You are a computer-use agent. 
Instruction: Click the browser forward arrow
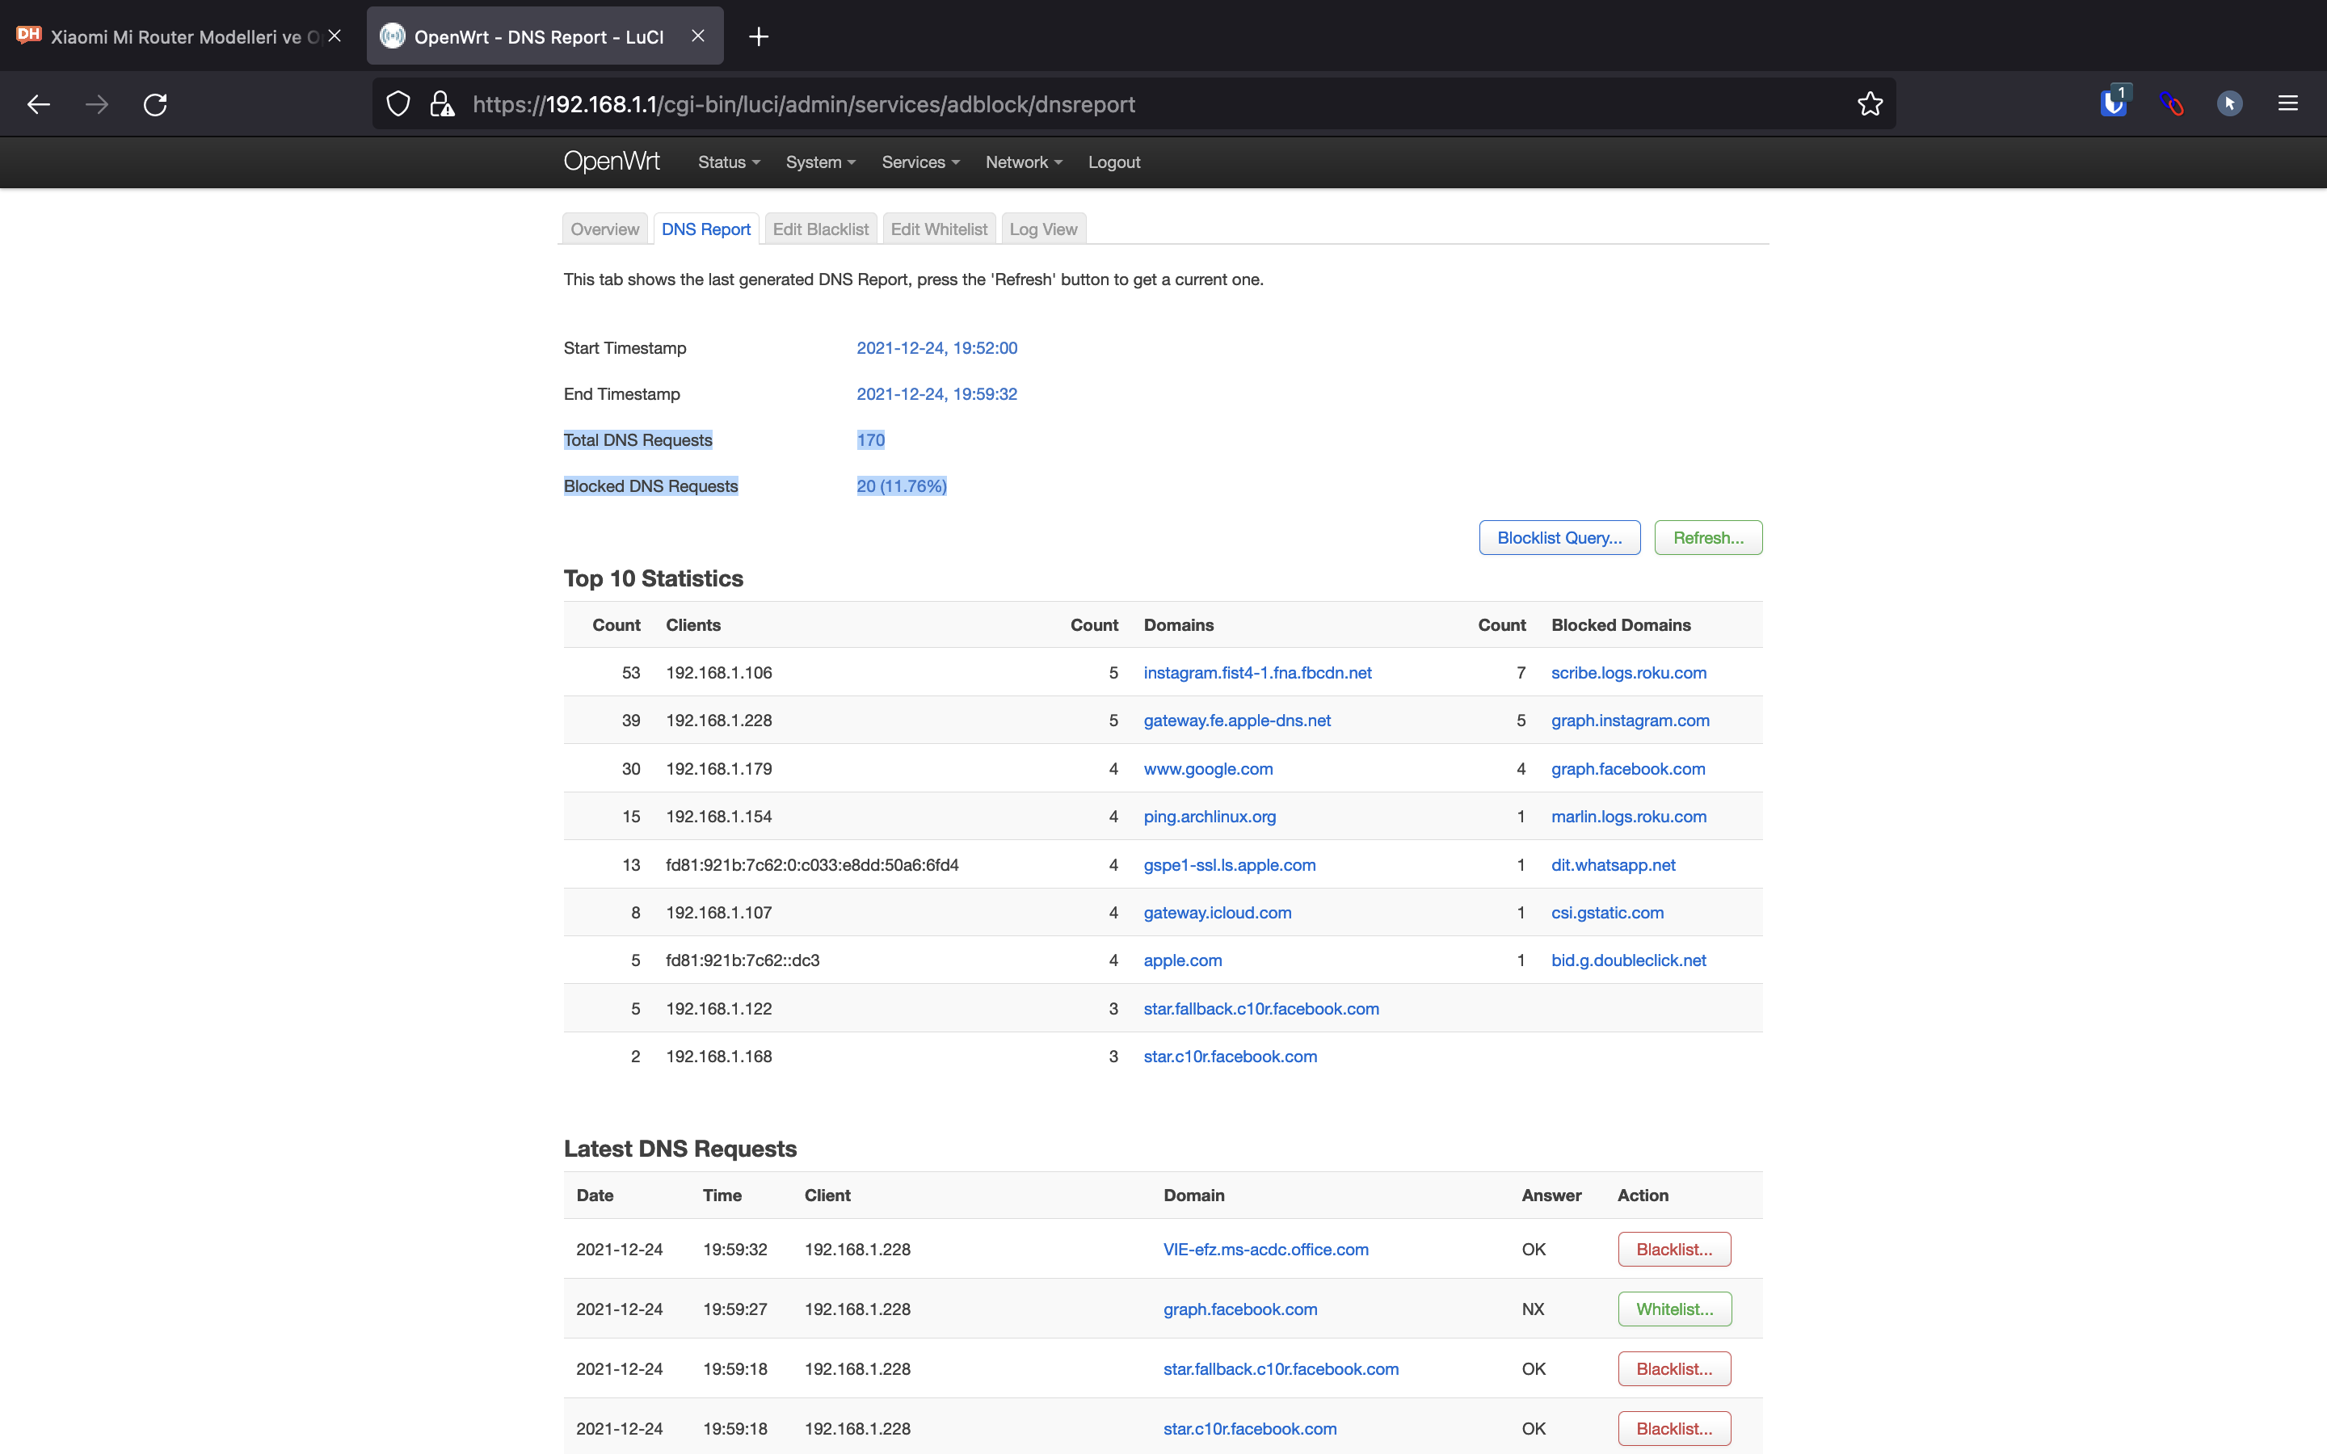point(97,104)
